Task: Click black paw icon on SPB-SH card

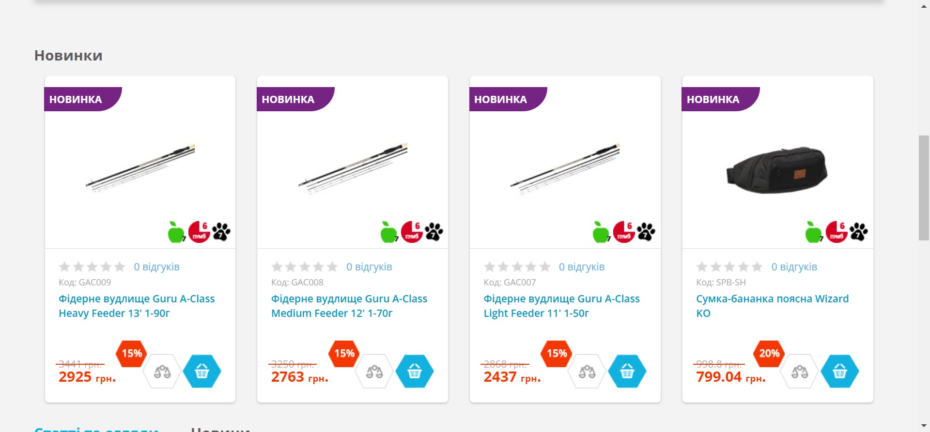Action: point(859,232)
